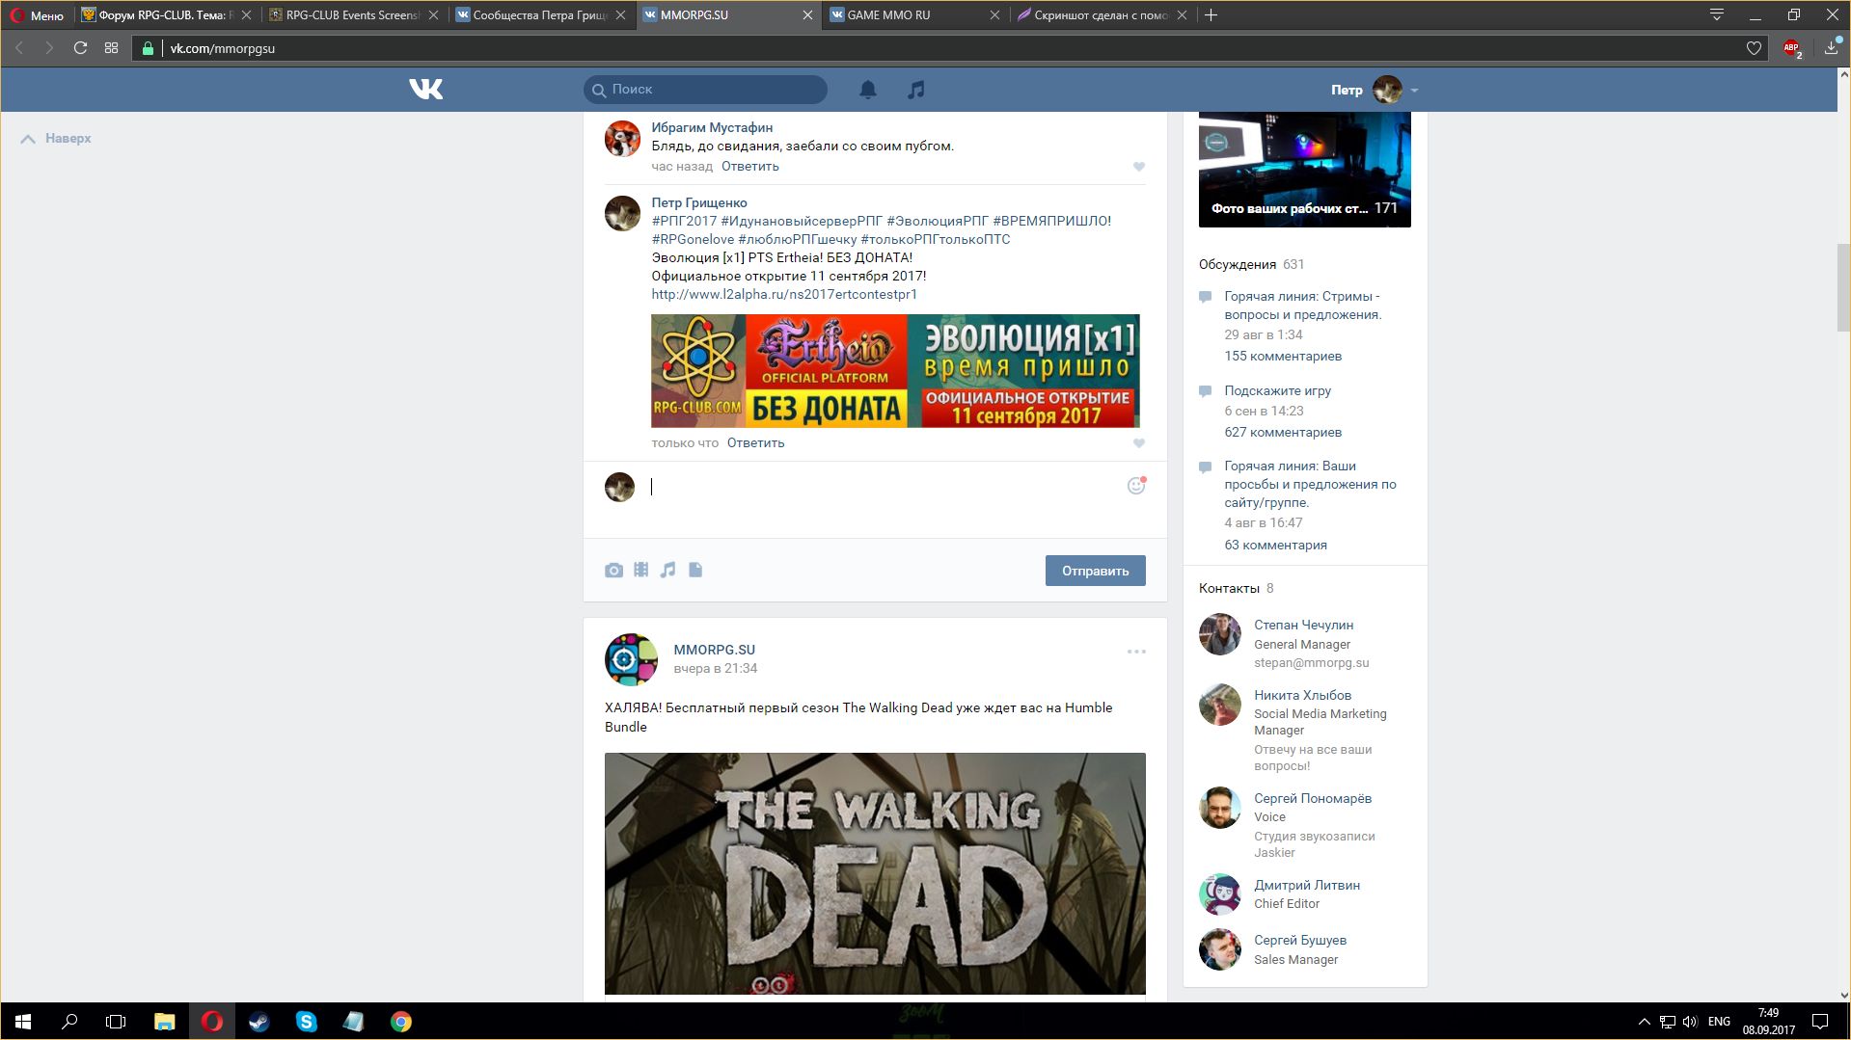This screenshot has height=1040, width=1851.
Task: Open the MMORPG.SU post author name
Action: (714, 650)
